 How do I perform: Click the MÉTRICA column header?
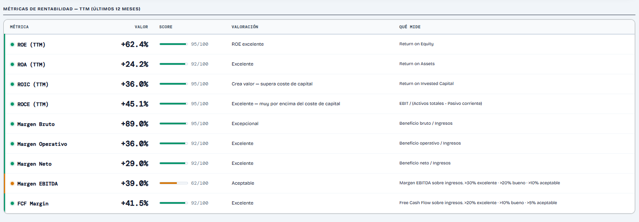pyautogui.click(x=19, y=27)
